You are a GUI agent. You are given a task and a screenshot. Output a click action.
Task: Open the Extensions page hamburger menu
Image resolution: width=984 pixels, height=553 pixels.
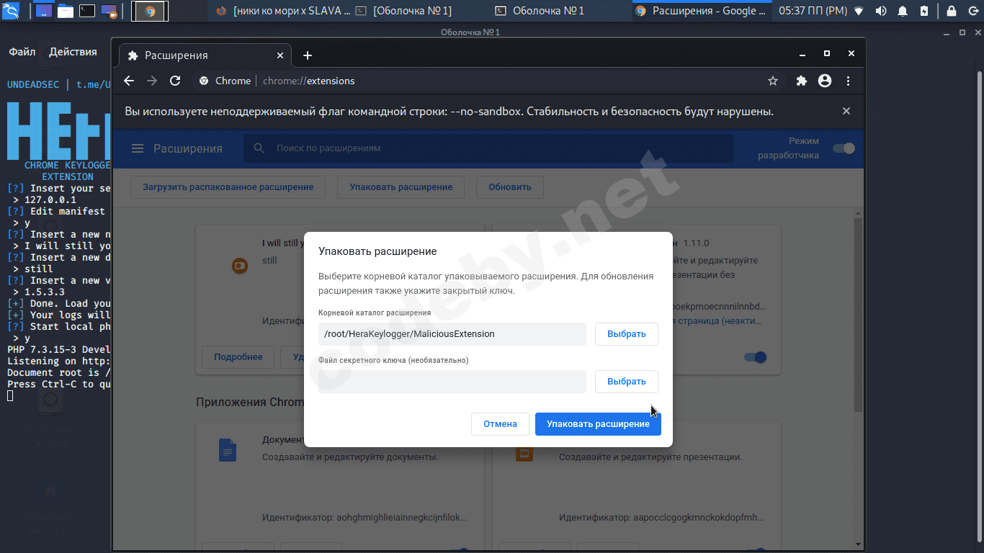pyautogui.click(x=137, y=148)
